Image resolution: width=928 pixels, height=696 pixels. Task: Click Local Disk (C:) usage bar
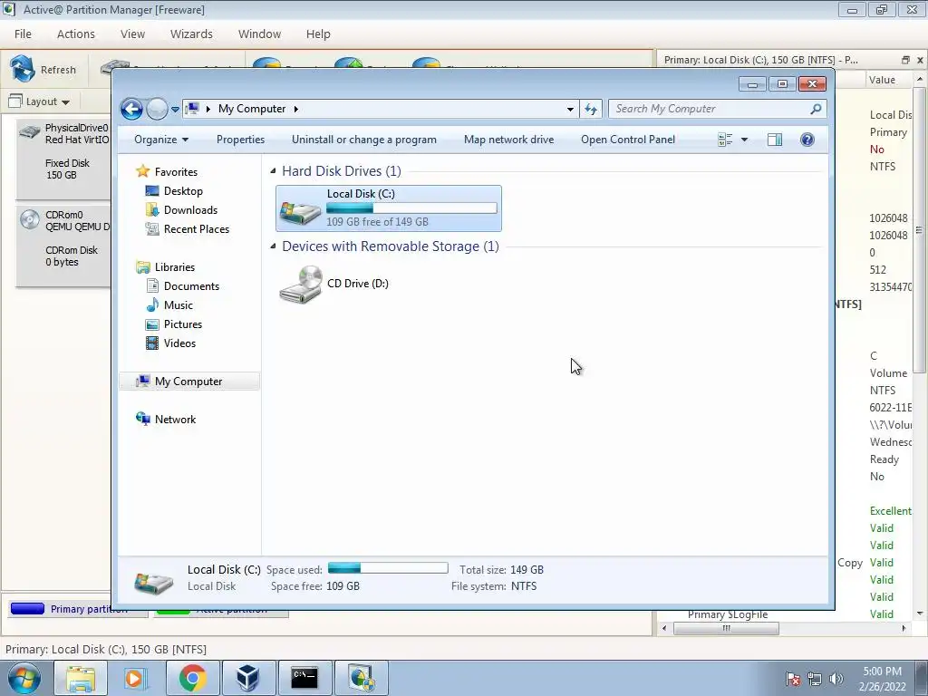[411, 208]
